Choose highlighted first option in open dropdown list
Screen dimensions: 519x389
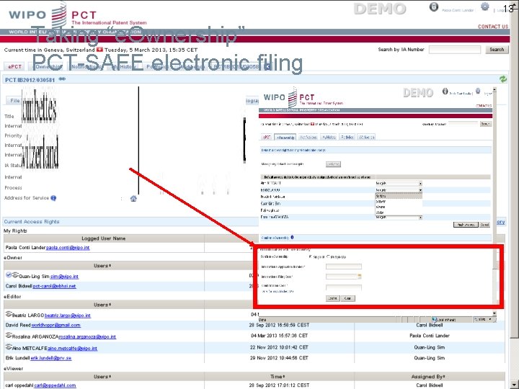point(399,196)
